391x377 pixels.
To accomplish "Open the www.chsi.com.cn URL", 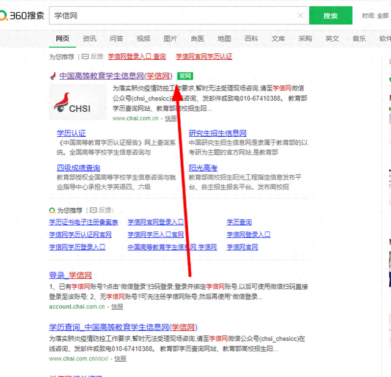I will (136, 118).
